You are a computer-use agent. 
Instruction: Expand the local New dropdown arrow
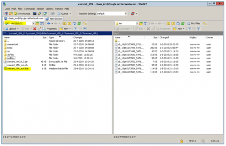pos(70,29)
